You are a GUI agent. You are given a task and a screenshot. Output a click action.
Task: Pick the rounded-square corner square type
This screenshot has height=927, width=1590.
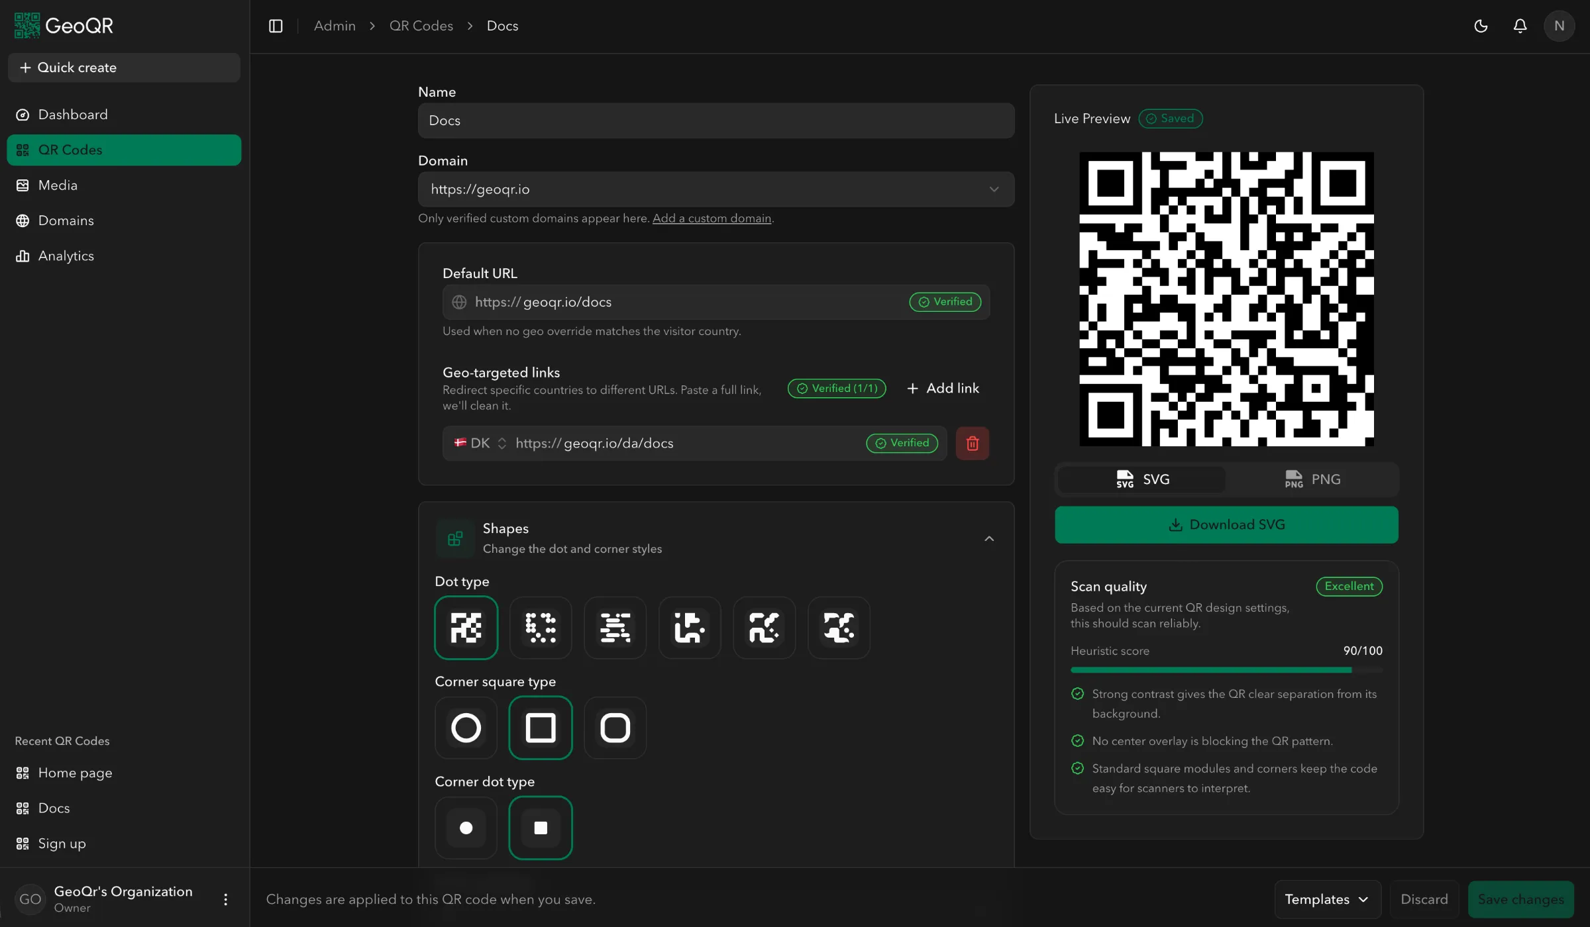[x=615, y=727]
